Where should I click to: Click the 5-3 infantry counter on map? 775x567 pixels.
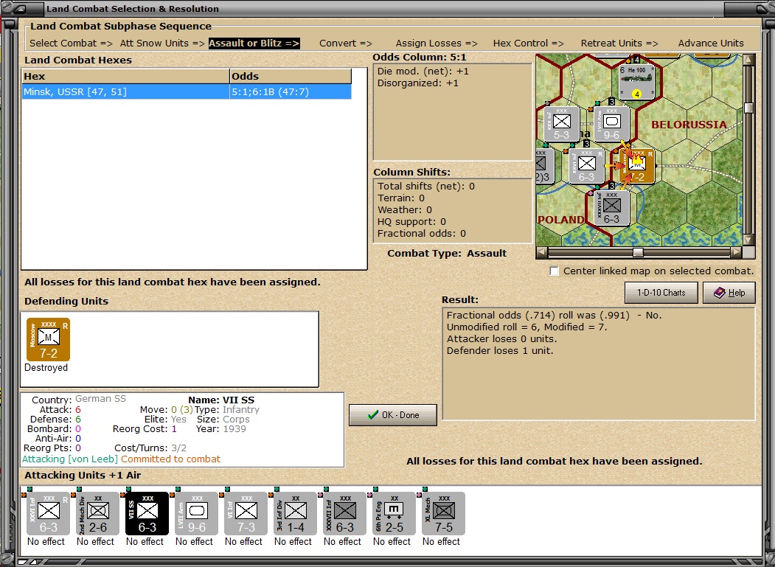pos(561,124)
